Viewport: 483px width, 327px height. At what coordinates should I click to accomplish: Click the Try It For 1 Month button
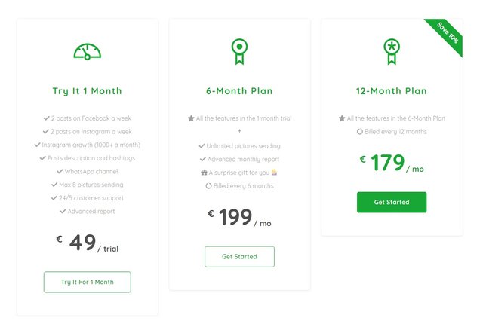coord(88,282)
